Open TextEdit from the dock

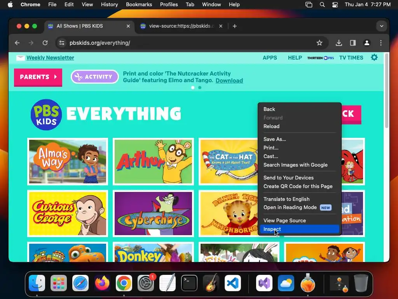point(168,283)
